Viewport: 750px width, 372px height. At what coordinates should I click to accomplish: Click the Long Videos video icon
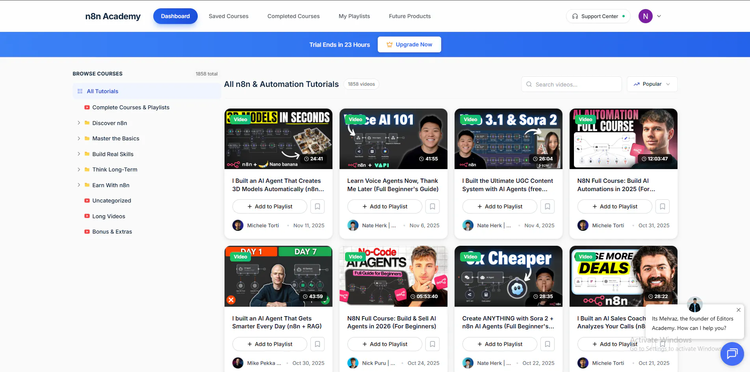pos(87,216)
